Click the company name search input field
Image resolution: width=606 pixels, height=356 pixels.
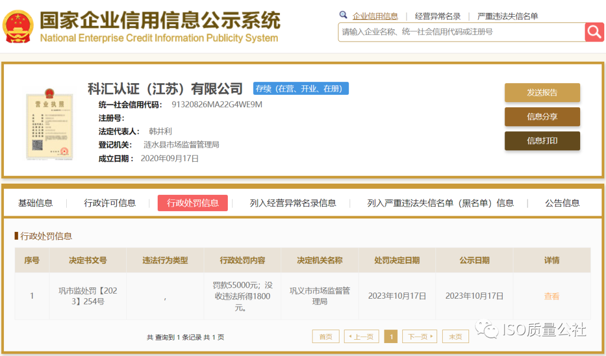point(461,32)
